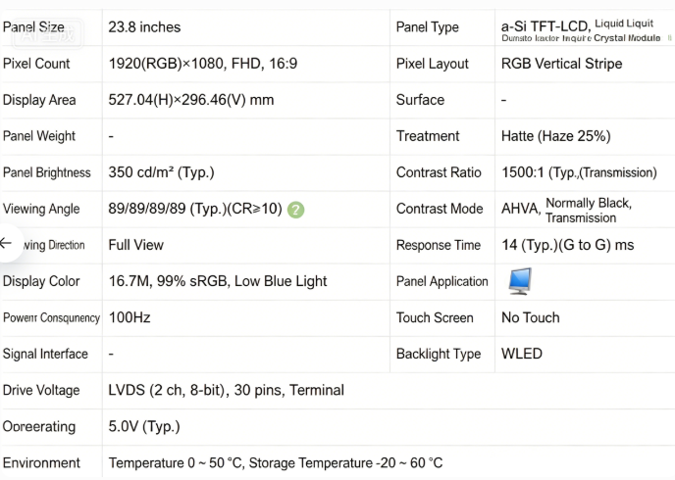This screenshot has width=675, height=480.
Task: Click the a-Si TFT-LCD panel type text
Action: [545, 26]
